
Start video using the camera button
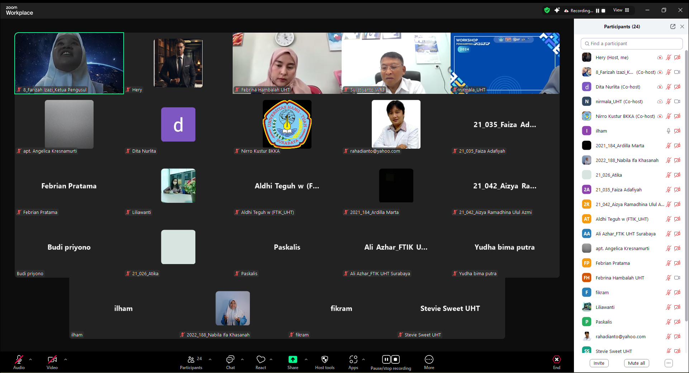click(x=52, y=360)
